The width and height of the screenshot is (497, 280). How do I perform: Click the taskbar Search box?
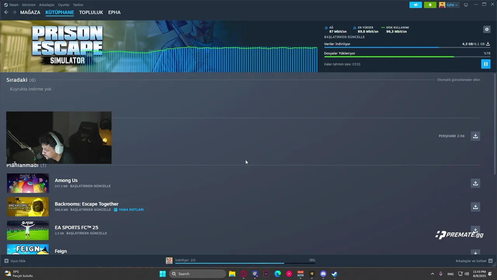click(197, 274)
